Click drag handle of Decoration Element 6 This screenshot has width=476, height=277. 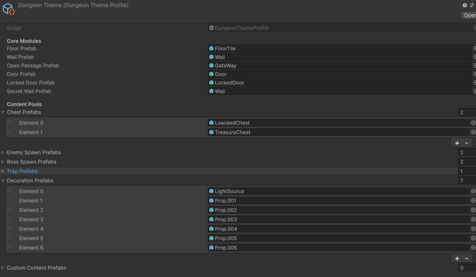9,247
